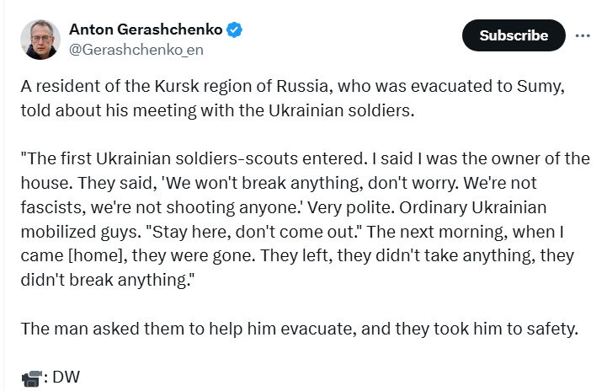This screenshot has width=607, height=391.
Task: Click the blue verified checkmark badge
Action: tap(234, 29)
